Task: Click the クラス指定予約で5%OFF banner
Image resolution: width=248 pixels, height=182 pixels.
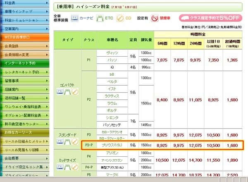Action: coord(210,18)
